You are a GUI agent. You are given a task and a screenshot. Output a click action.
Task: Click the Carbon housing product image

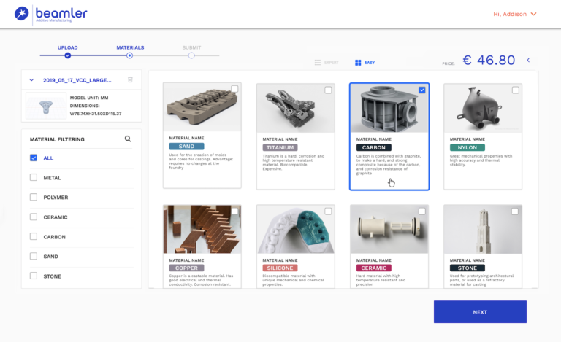coord(389,108)
